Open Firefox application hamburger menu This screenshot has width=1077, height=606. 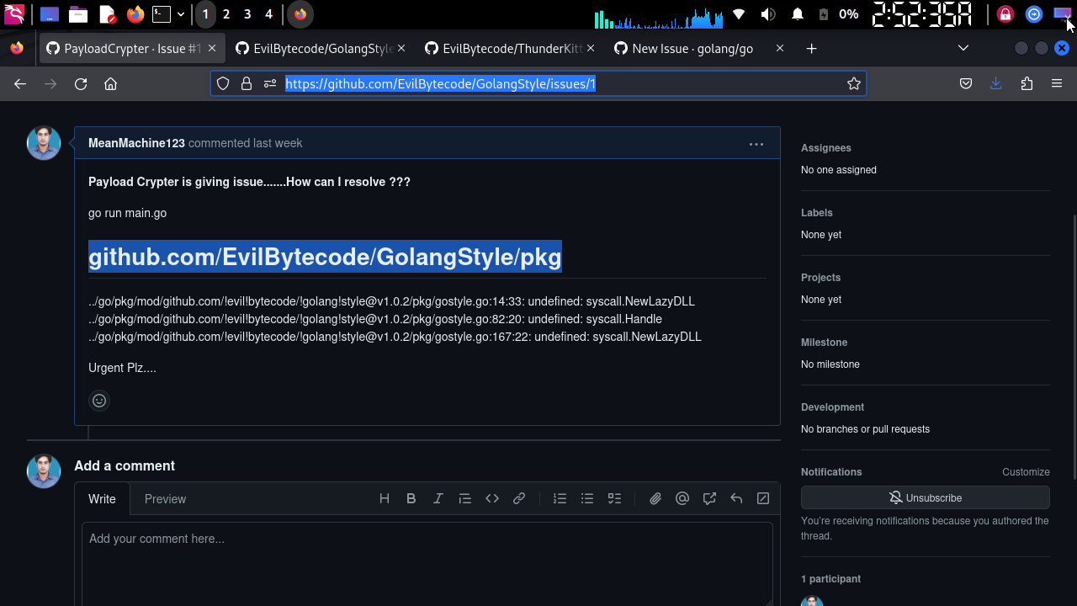[1057, 83]
